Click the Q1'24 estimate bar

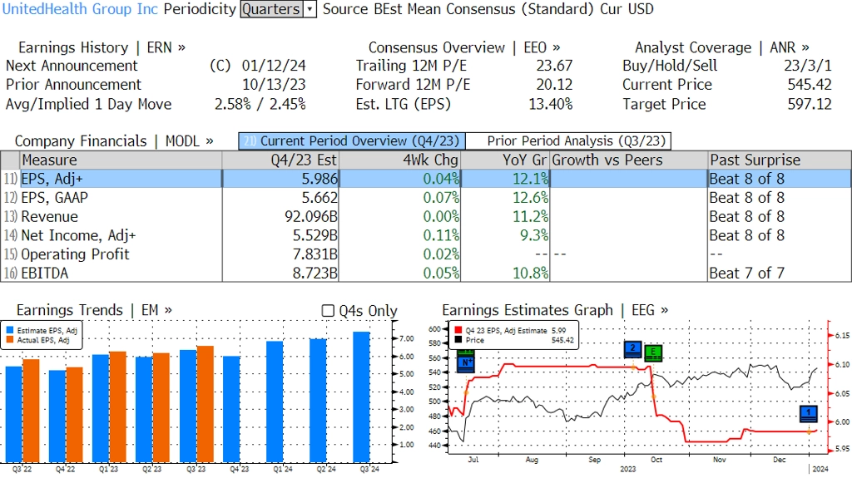(x=275, y=402)
